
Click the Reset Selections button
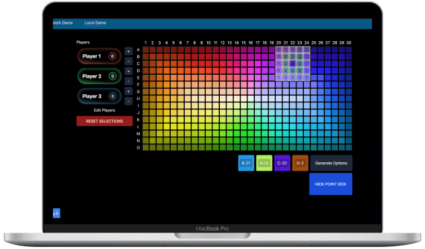point(104,121)
